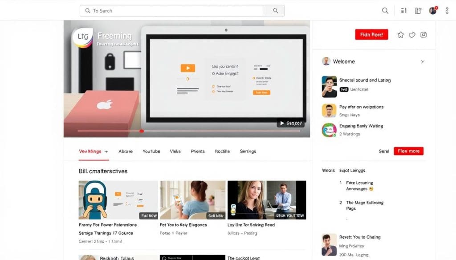456x260 pixels.
Task: Open the vertical three-dot more menu
Action: (447, 11)
